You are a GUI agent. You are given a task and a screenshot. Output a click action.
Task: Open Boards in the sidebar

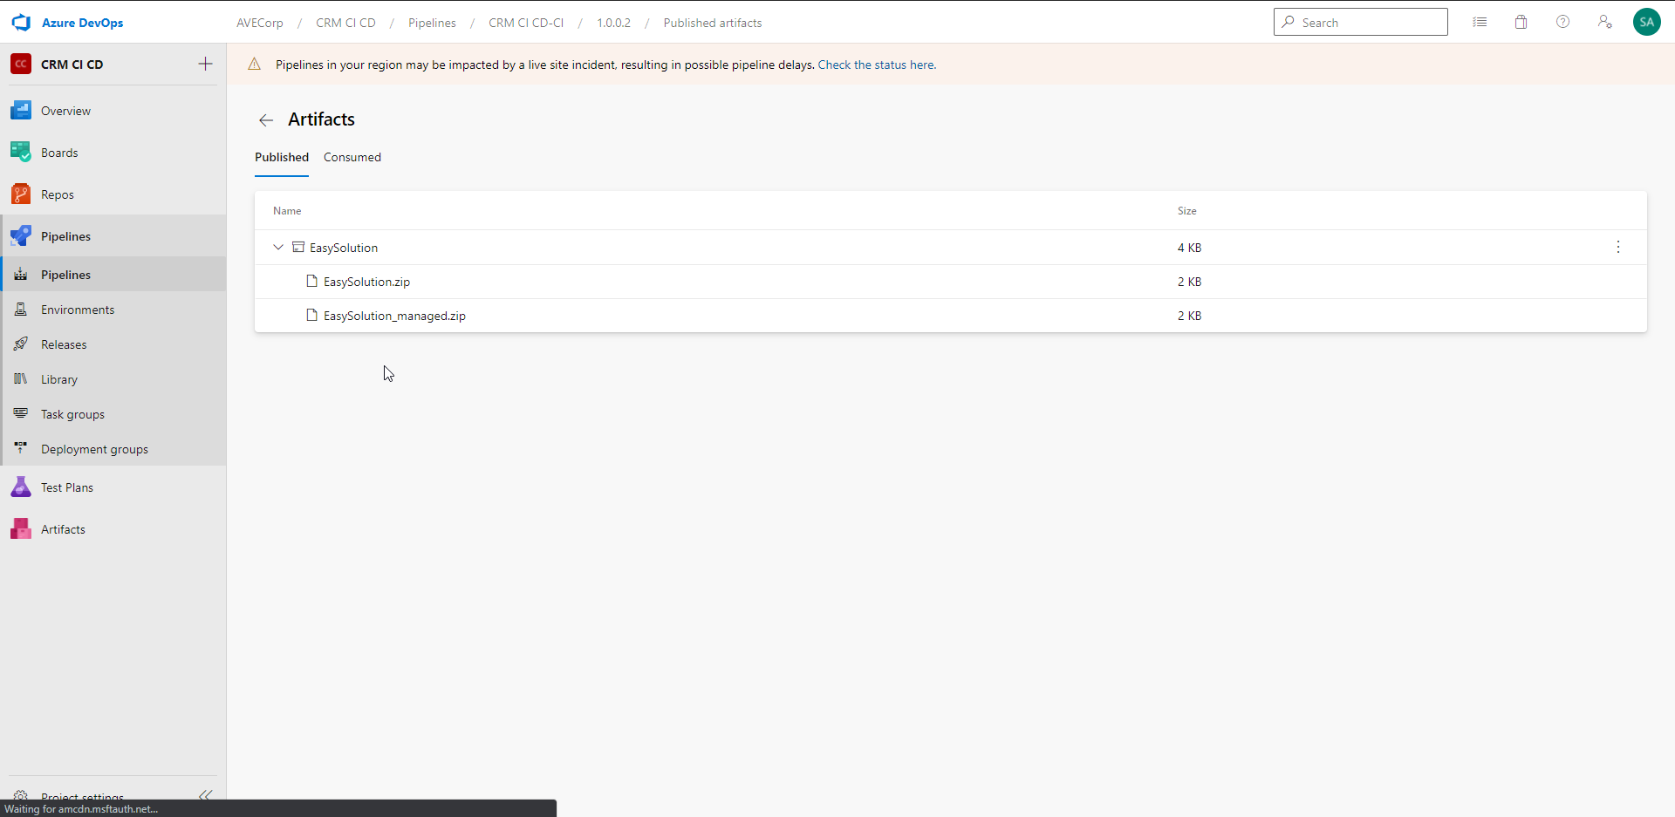point(113,153)
